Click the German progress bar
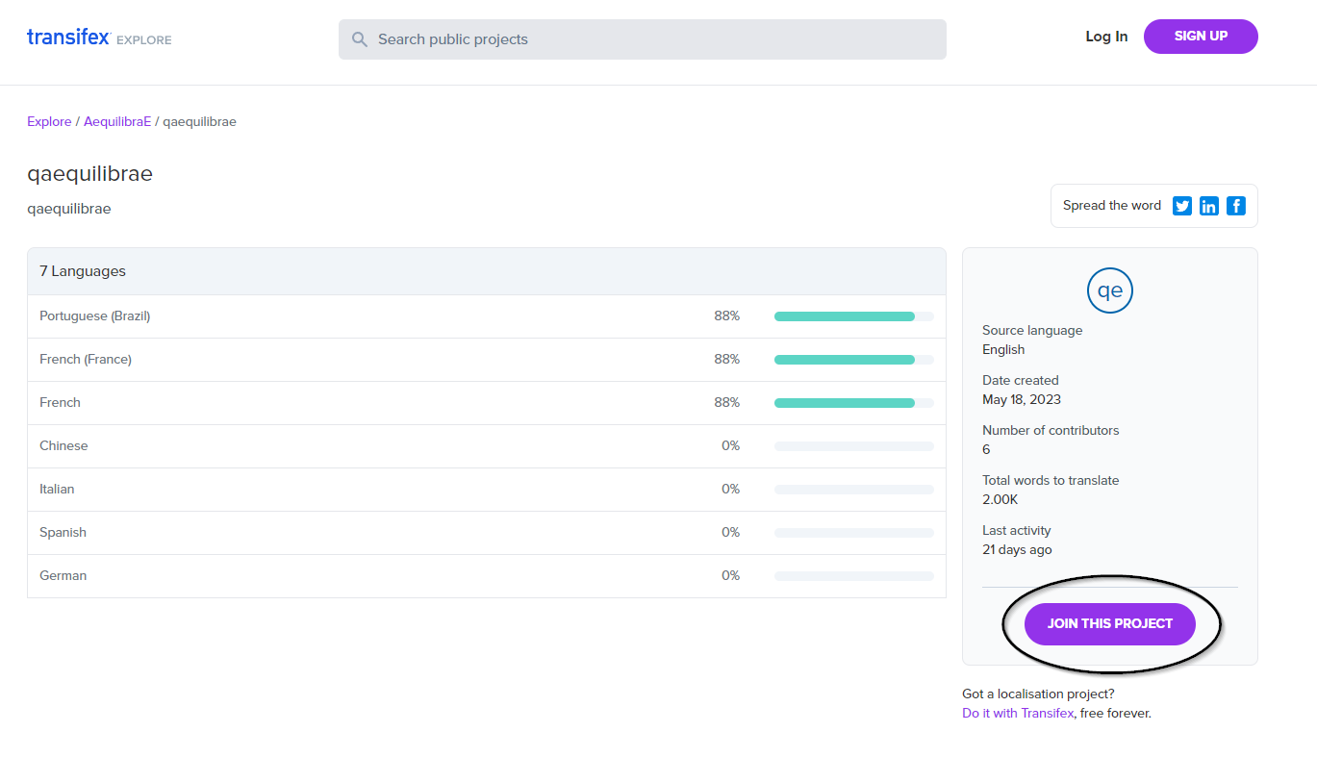Screen dimensions: 1317x757 click(x=853, y=576)
